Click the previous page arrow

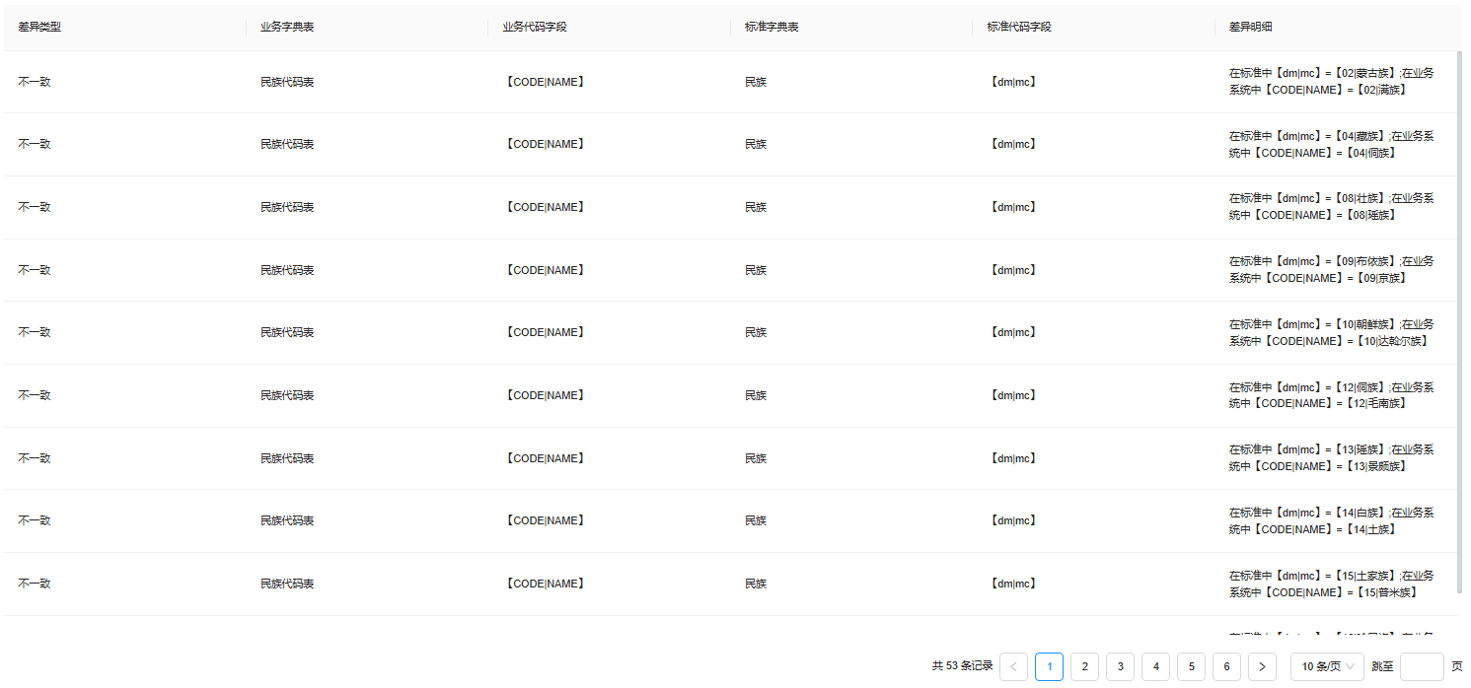point(1013,667)
